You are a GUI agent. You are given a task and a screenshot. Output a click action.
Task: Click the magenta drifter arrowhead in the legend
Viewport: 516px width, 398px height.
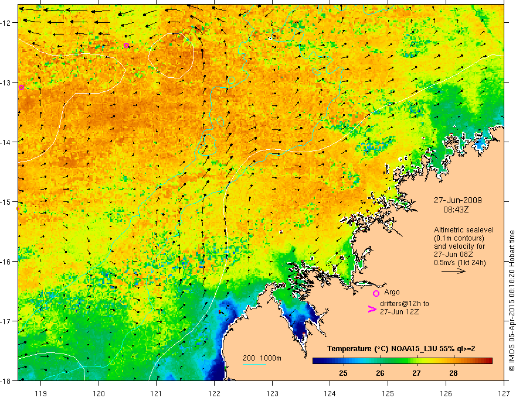pyautogui.click(x=372, y=309)
